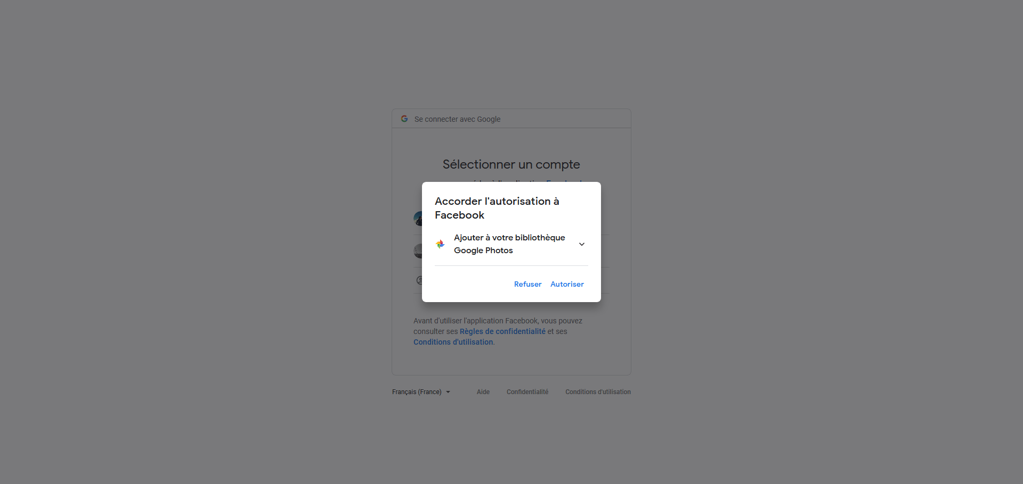The width and height of the screenshot is (1023, 484).
Task: Open the footer Conditions d'utilisation link
Action: (x=598, y=392)
